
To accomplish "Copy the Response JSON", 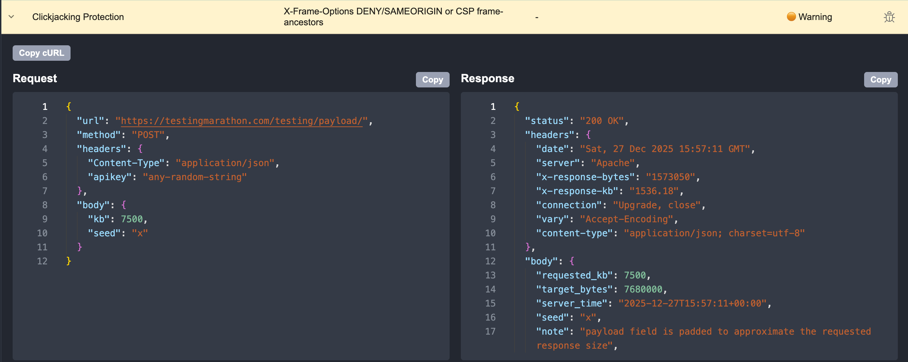I will tap(881, 80).
